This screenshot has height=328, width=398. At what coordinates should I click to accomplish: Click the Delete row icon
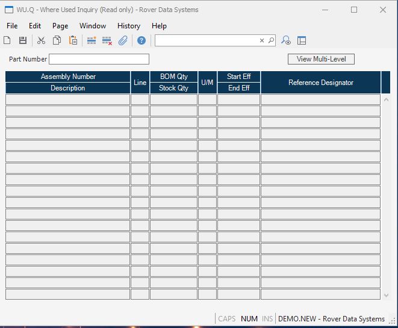tap(107, 40)
